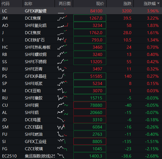The height and width of the screenshot is (159, 162).
Task: Click the 涨跌 column header
Action: tap(127, 4)
